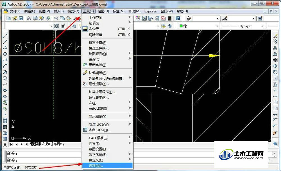Click the Plot printer icon
Viewport: 281px width, 171px height.
click(29, 18)
